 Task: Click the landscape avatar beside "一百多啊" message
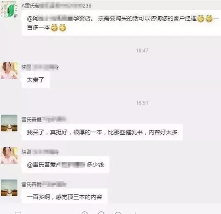[x=9, y=188]
